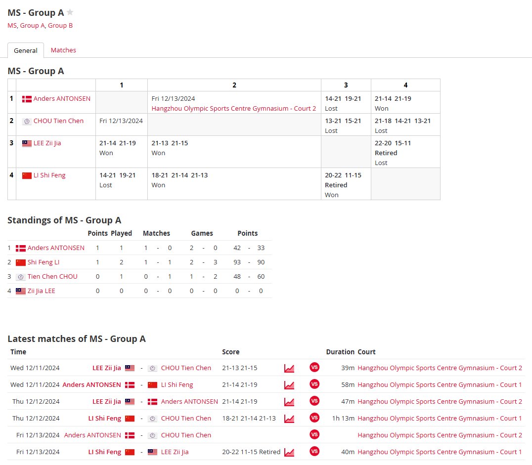Open Court 2 link for the 47m match

click(x=440, y=402)
